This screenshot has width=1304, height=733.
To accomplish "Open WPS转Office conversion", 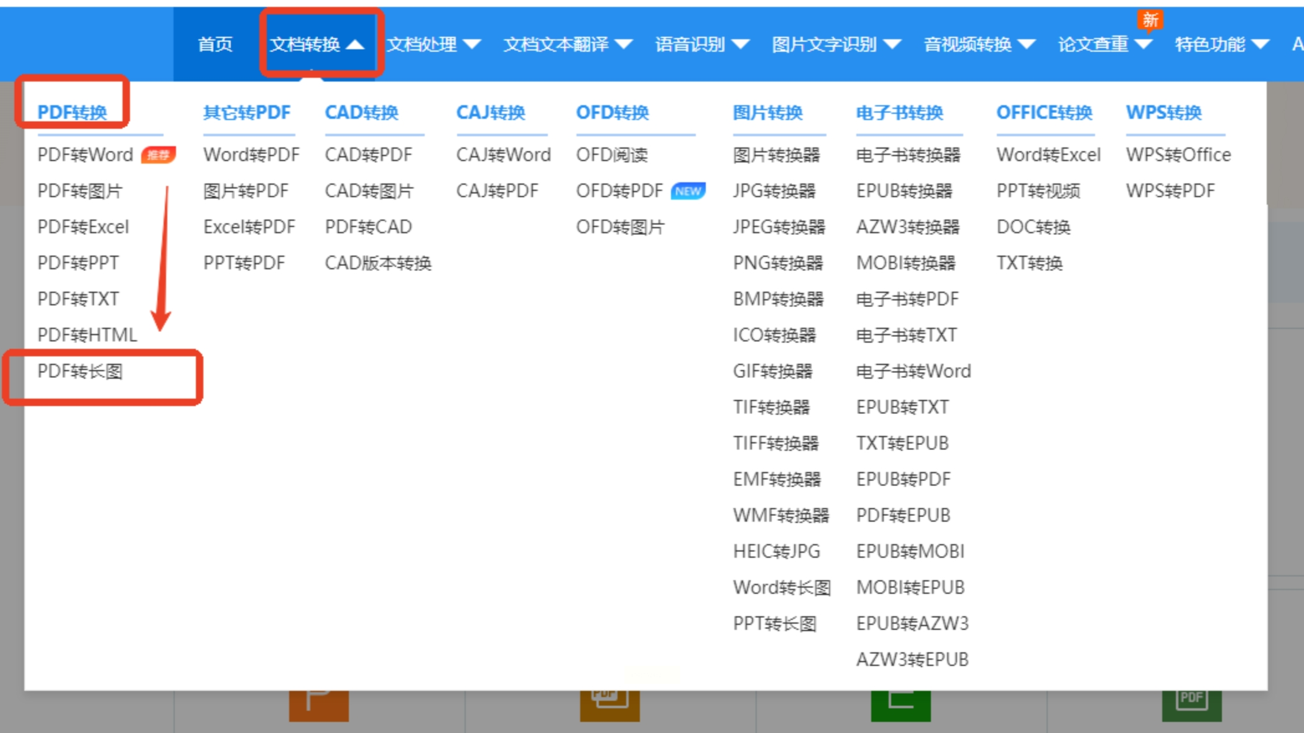I will 1178,155.
